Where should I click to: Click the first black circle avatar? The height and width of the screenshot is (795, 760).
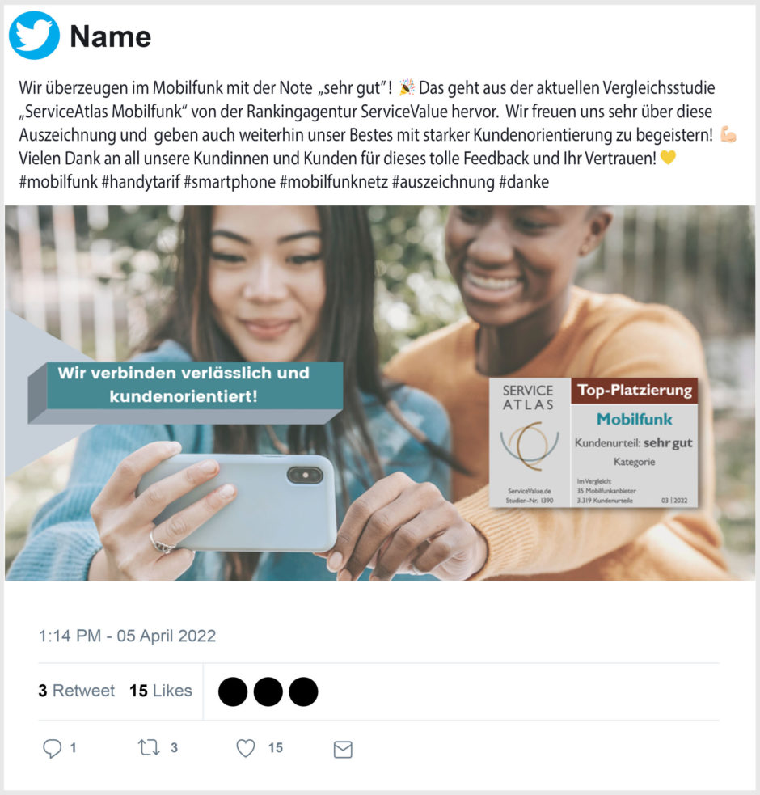pos(233,691)
